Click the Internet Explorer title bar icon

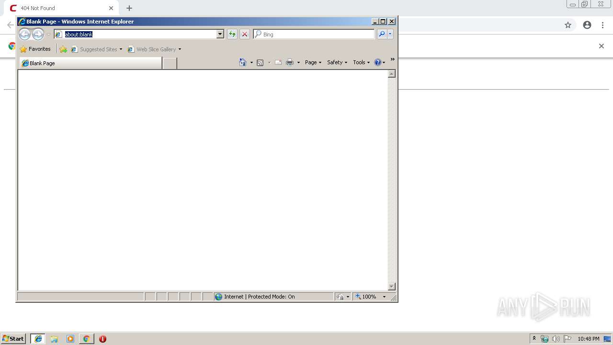pyautogui.click(x=22, y=21)
